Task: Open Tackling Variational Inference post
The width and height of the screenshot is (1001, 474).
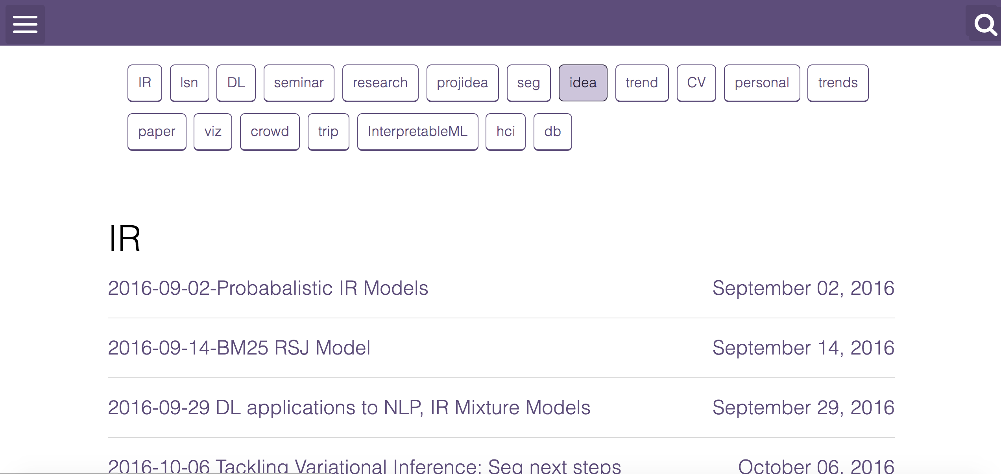Action: point(364,466)
